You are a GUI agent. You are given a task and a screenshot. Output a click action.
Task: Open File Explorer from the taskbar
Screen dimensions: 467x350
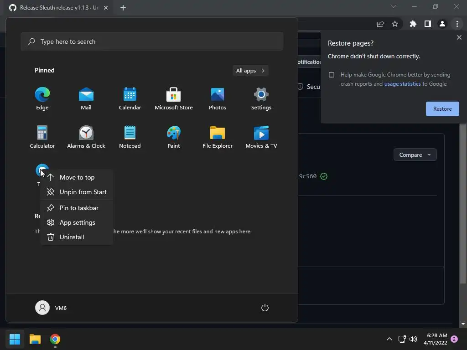point(35,339)
